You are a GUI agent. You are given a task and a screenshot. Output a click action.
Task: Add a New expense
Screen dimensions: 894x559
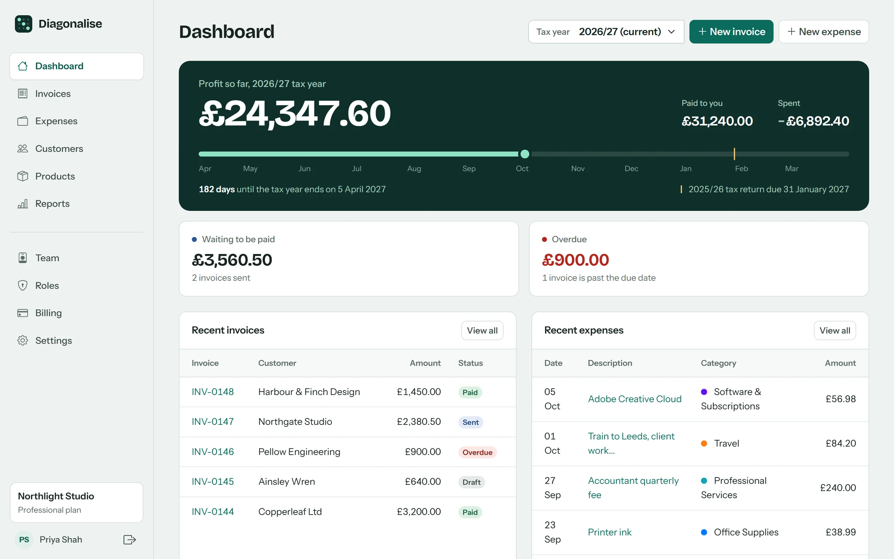point(824,32)
